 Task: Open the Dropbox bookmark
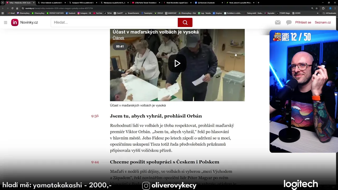218,13
